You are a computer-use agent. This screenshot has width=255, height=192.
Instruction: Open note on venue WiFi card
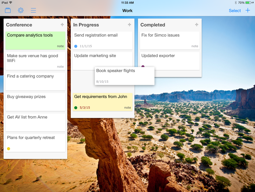60,67
